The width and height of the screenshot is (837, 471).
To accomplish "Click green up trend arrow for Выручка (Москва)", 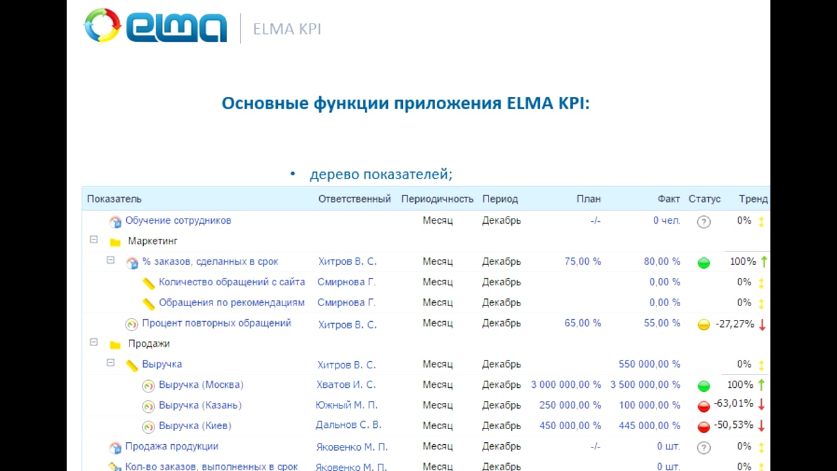I will (x=762, y=385).
